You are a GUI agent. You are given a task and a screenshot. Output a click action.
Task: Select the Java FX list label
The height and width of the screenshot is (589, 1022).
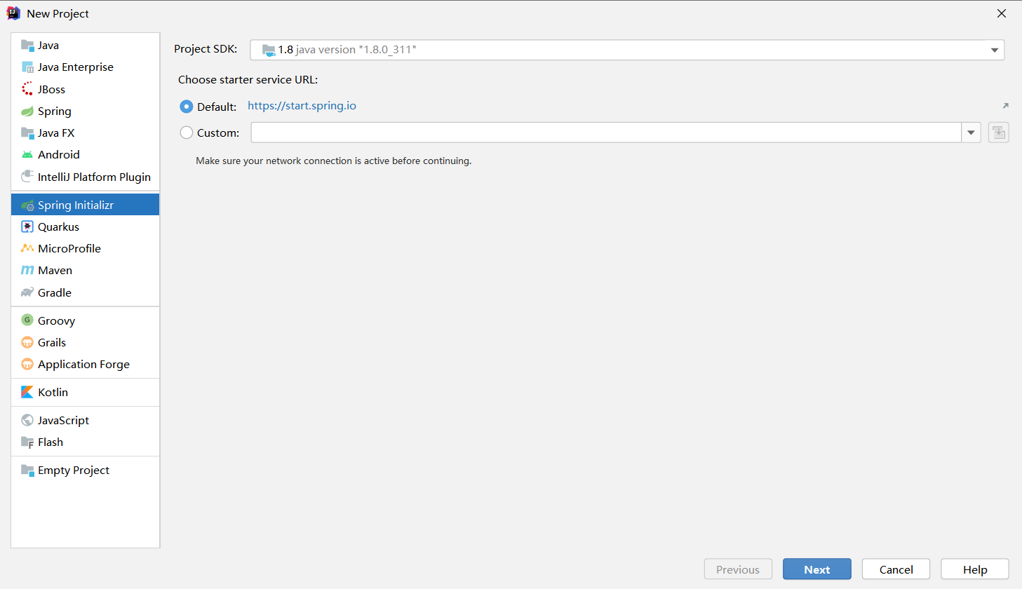[56, 133]
